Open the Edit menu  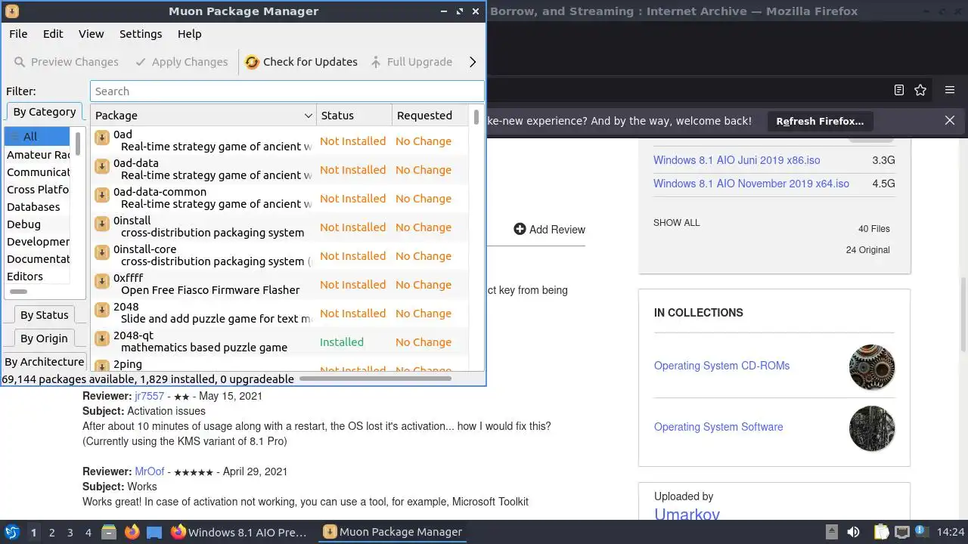click(x=53, y=34)
